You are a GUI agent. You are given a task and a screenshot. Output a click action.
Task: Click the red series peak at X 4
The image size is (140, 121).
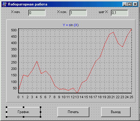(37, 61)
